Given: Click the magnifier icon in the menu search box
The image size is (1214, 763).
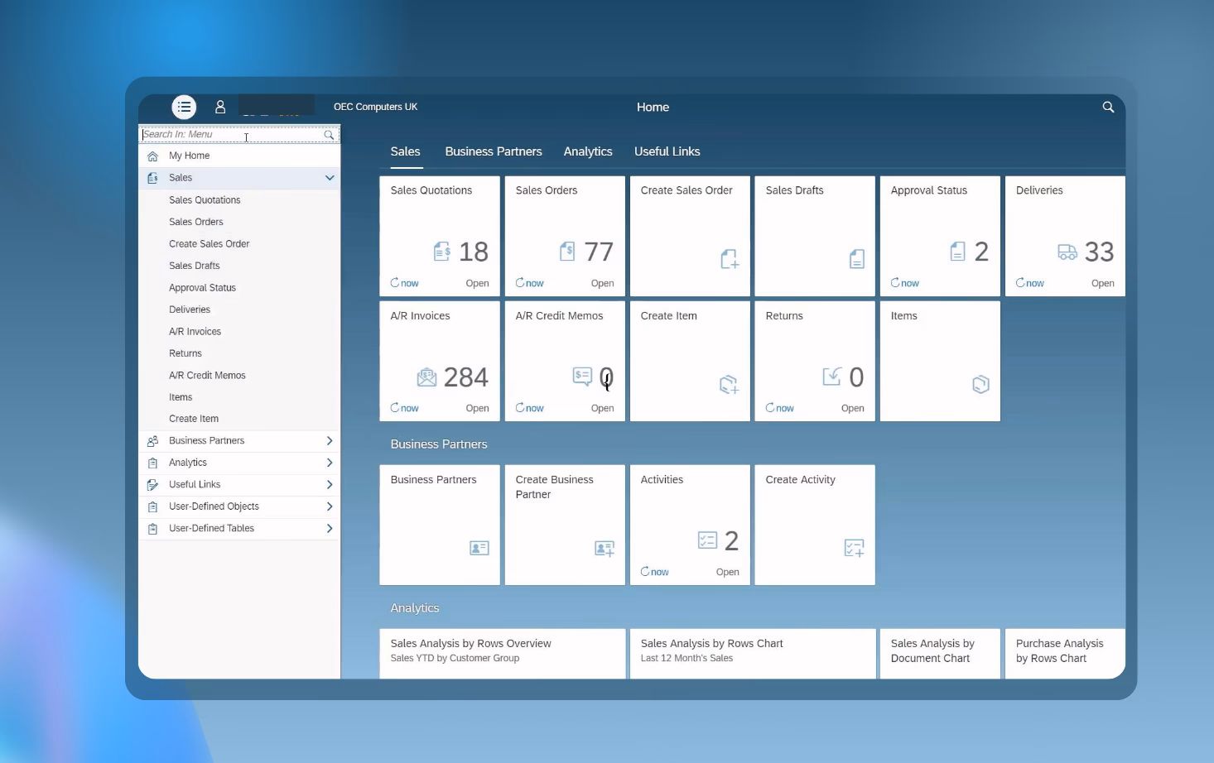Looking at the screenshot, I should coord(329,135).
